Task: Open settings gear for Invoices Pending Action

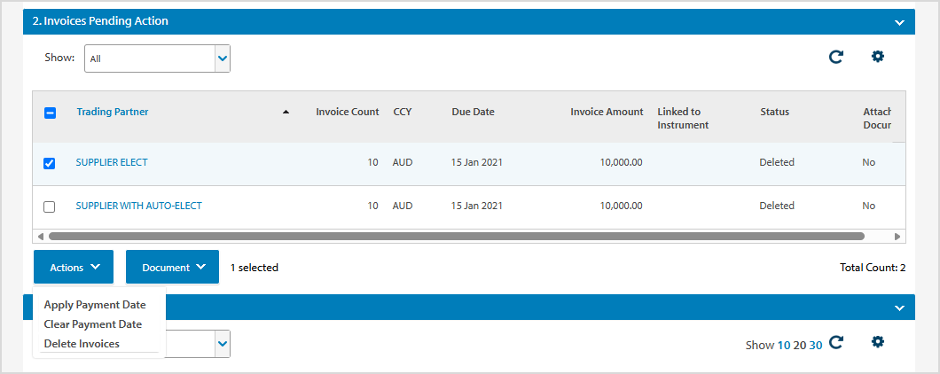Action: point(878,57)
